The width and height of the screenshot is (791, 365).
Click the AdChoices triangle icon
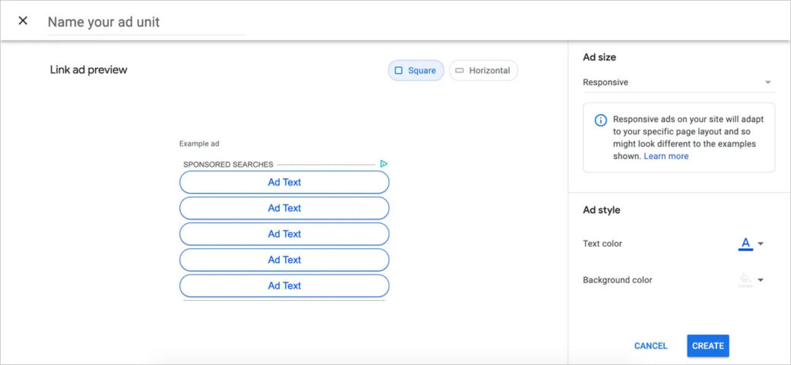click(384, 164)
